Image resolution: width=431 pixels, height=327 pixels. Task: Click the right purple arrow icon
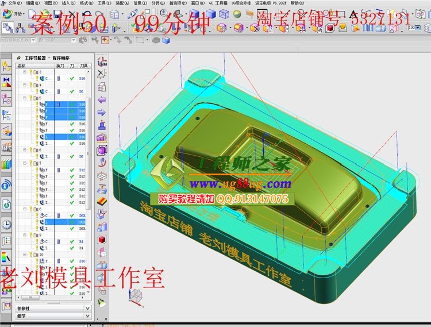[102, 112]
